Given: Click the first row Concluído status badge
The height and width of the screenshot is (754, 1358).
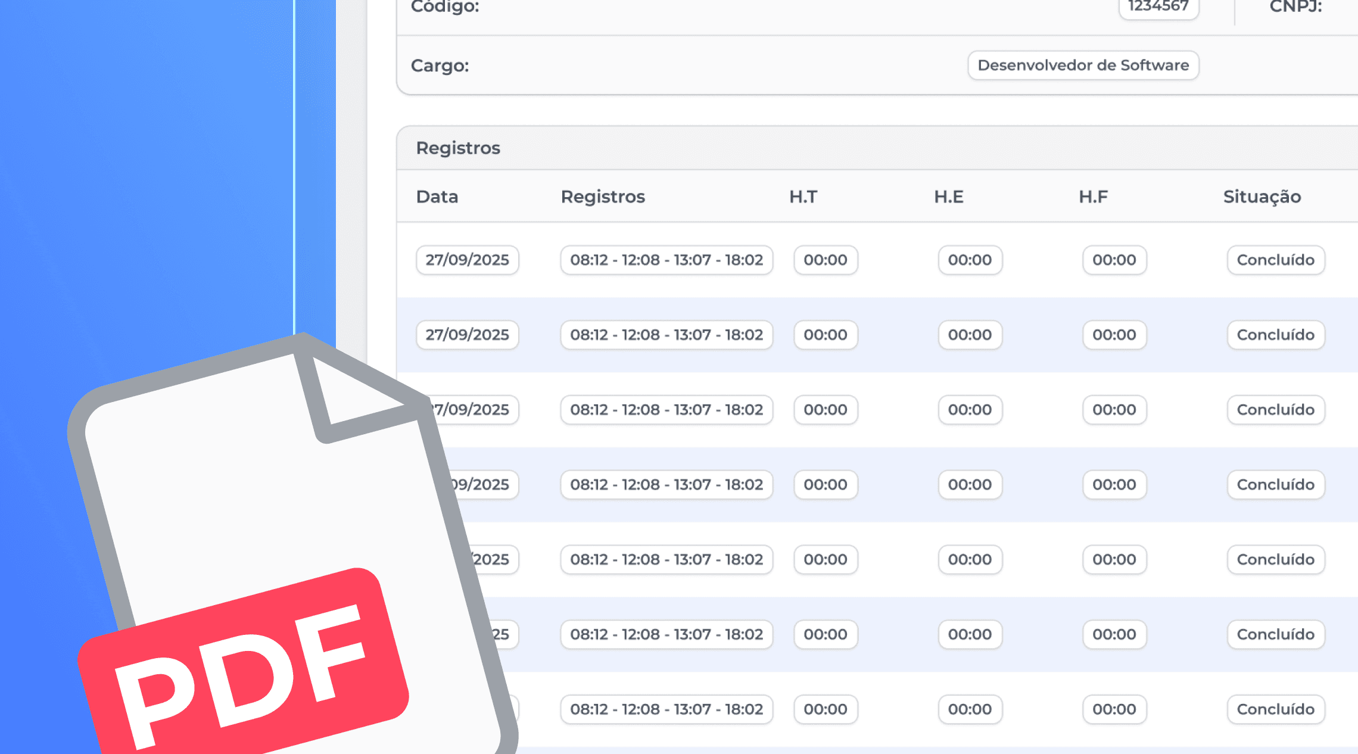Looking at the screenshot, I should [x=1275, y=260].
